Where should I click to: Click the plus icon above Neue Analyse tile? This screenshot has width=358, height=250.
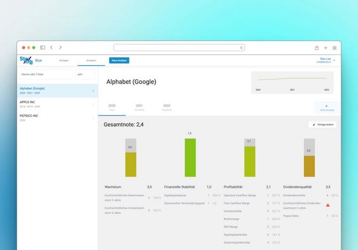tap(326, 106)
